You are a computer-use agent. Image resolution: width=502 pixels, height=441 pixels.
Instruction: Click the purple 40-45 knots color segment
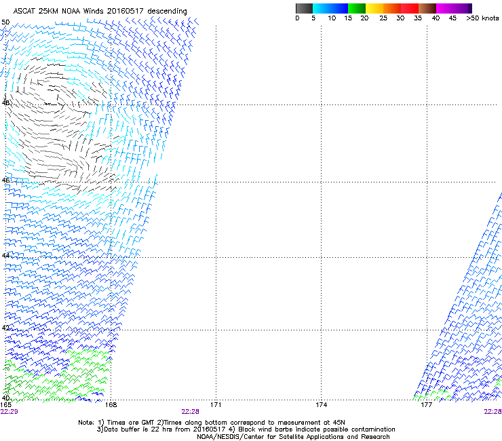(x=445, y=8)
